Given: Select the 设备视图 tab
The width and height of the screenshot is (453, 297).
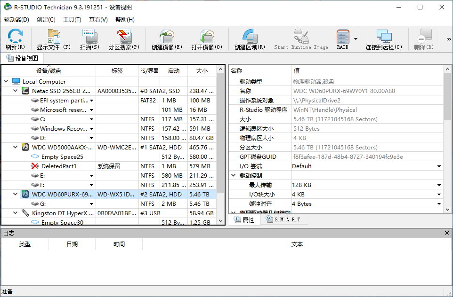Looking at the screenshot, I should [x=23, y=58].
